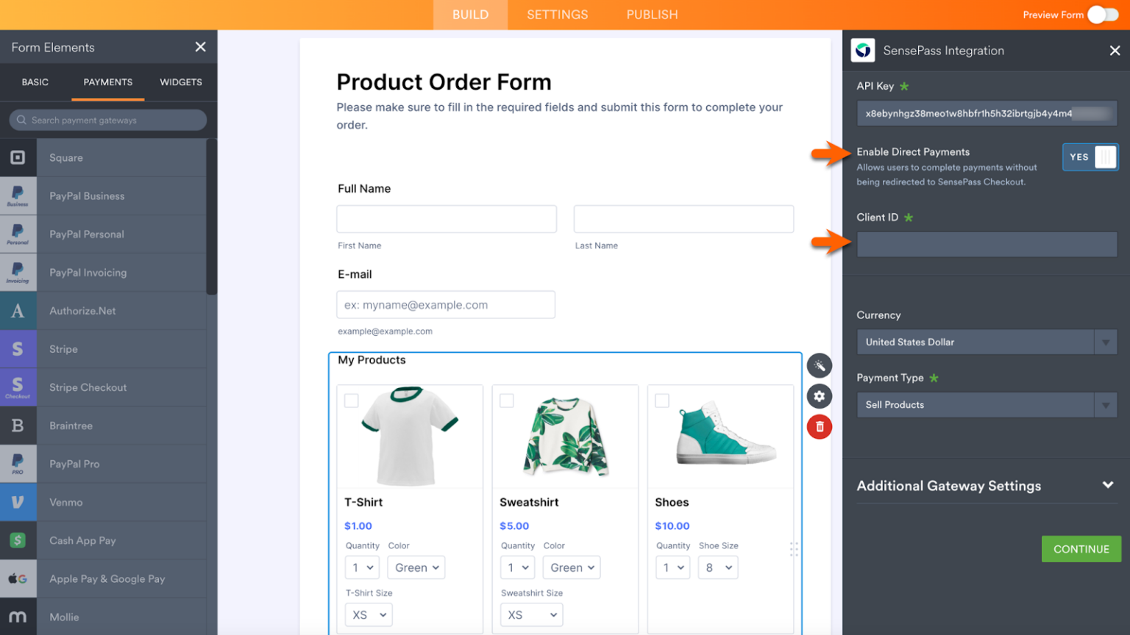The height and width of the screenshot is (635, 1130).
Task: Select the Cash App Pay icon
Action: 18,540
